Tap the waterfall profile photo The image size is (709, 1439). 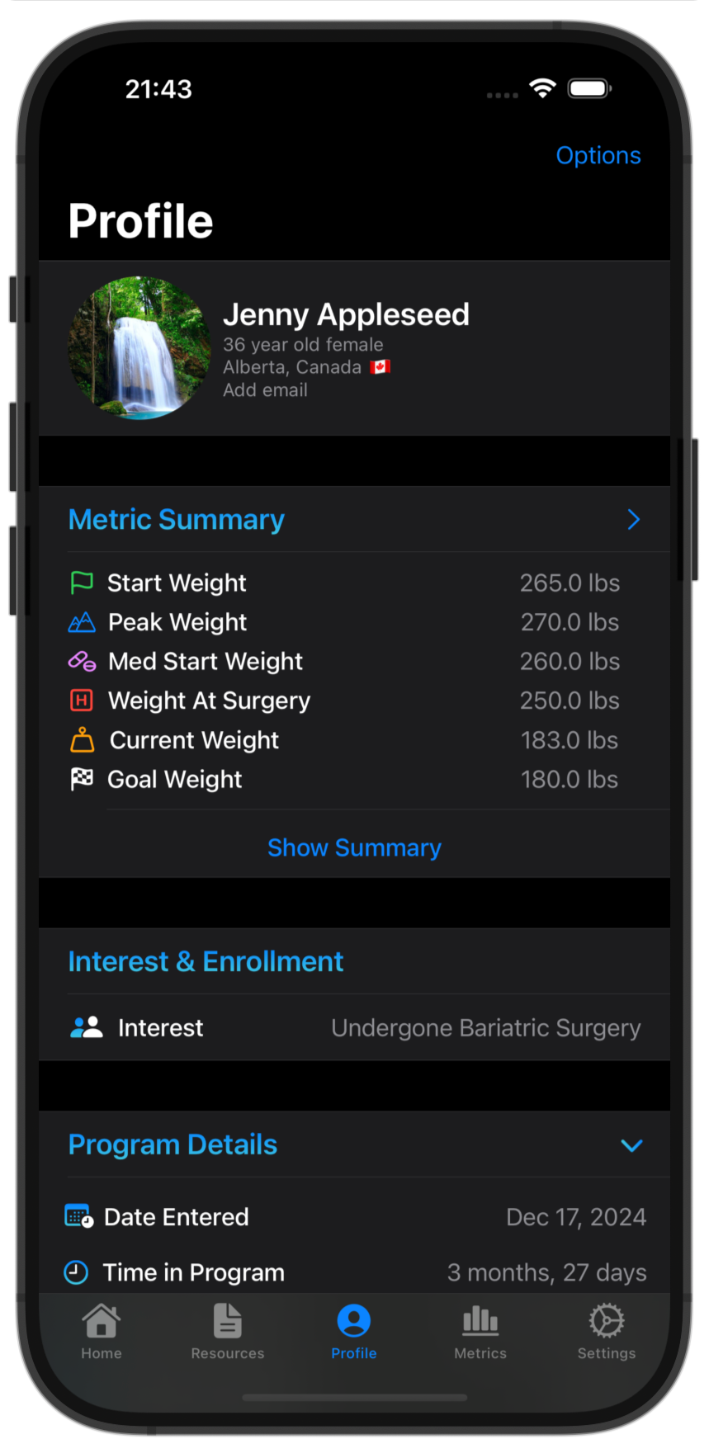coord(139,347)
